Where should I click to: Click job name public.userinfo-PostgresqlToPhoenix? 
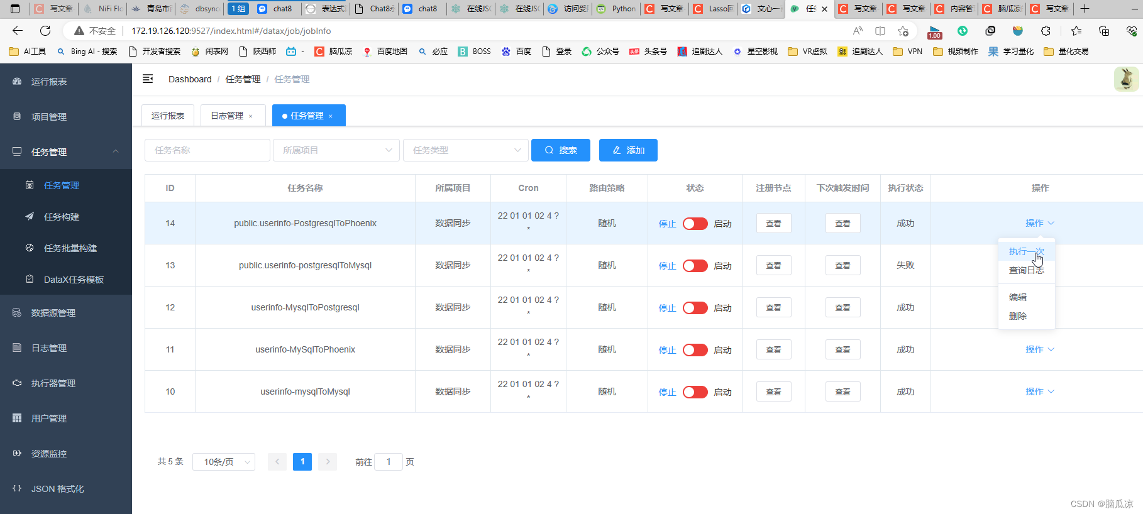(306, 223)
